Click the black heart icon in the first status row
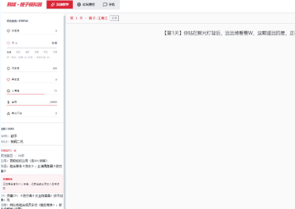Image resolution: width=295 pixels, height=209 pixels. [8, 31]
